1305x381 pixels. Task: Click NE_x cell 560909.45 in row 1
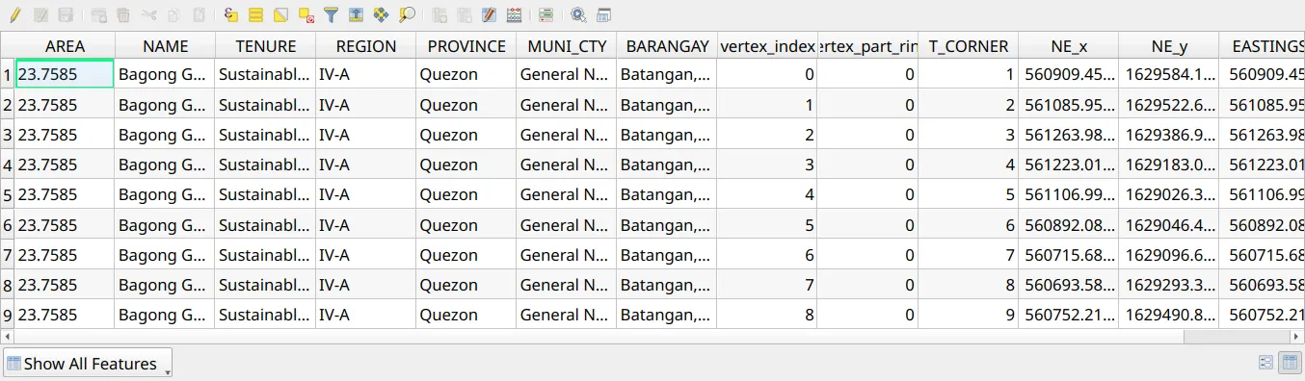[x=1068, y=74]
